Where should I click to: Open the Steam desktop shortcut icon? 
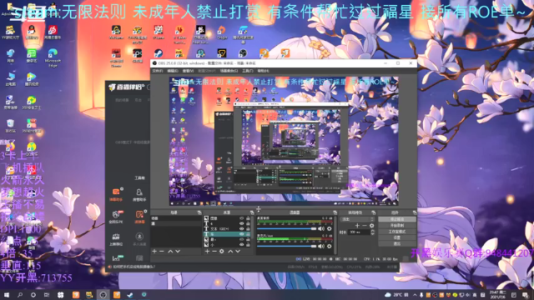159,53
